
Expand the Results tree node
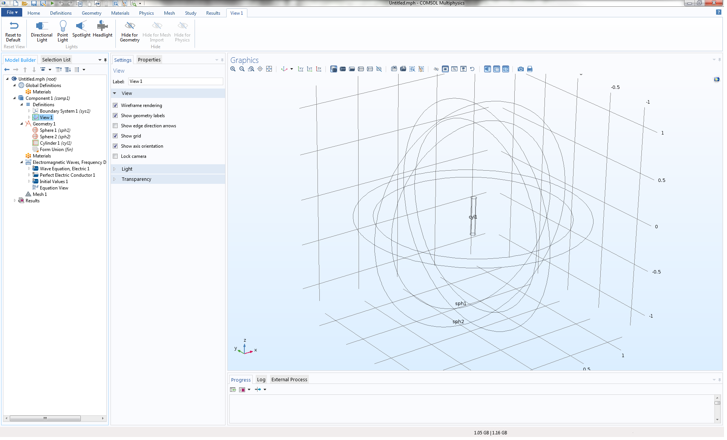pos(15,201)
